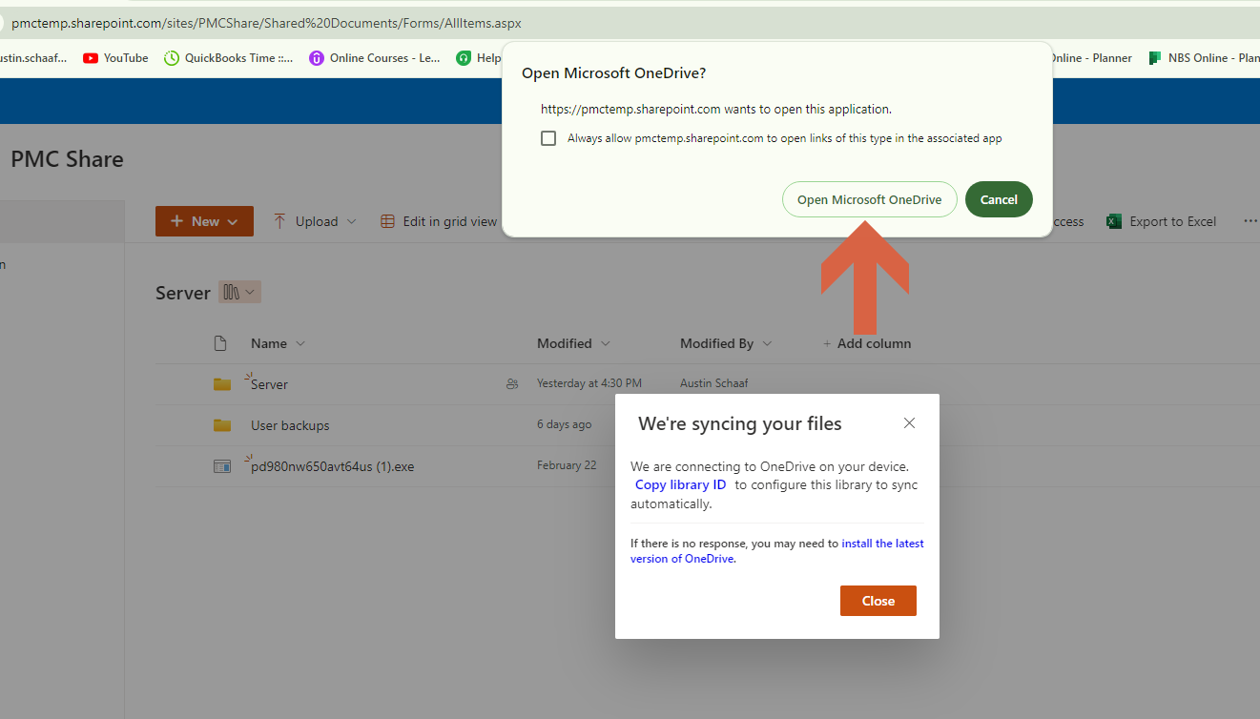Screen dimensions: 1260x719
Task: Choose Edit in grid view
Action: (x=440, y=221)
